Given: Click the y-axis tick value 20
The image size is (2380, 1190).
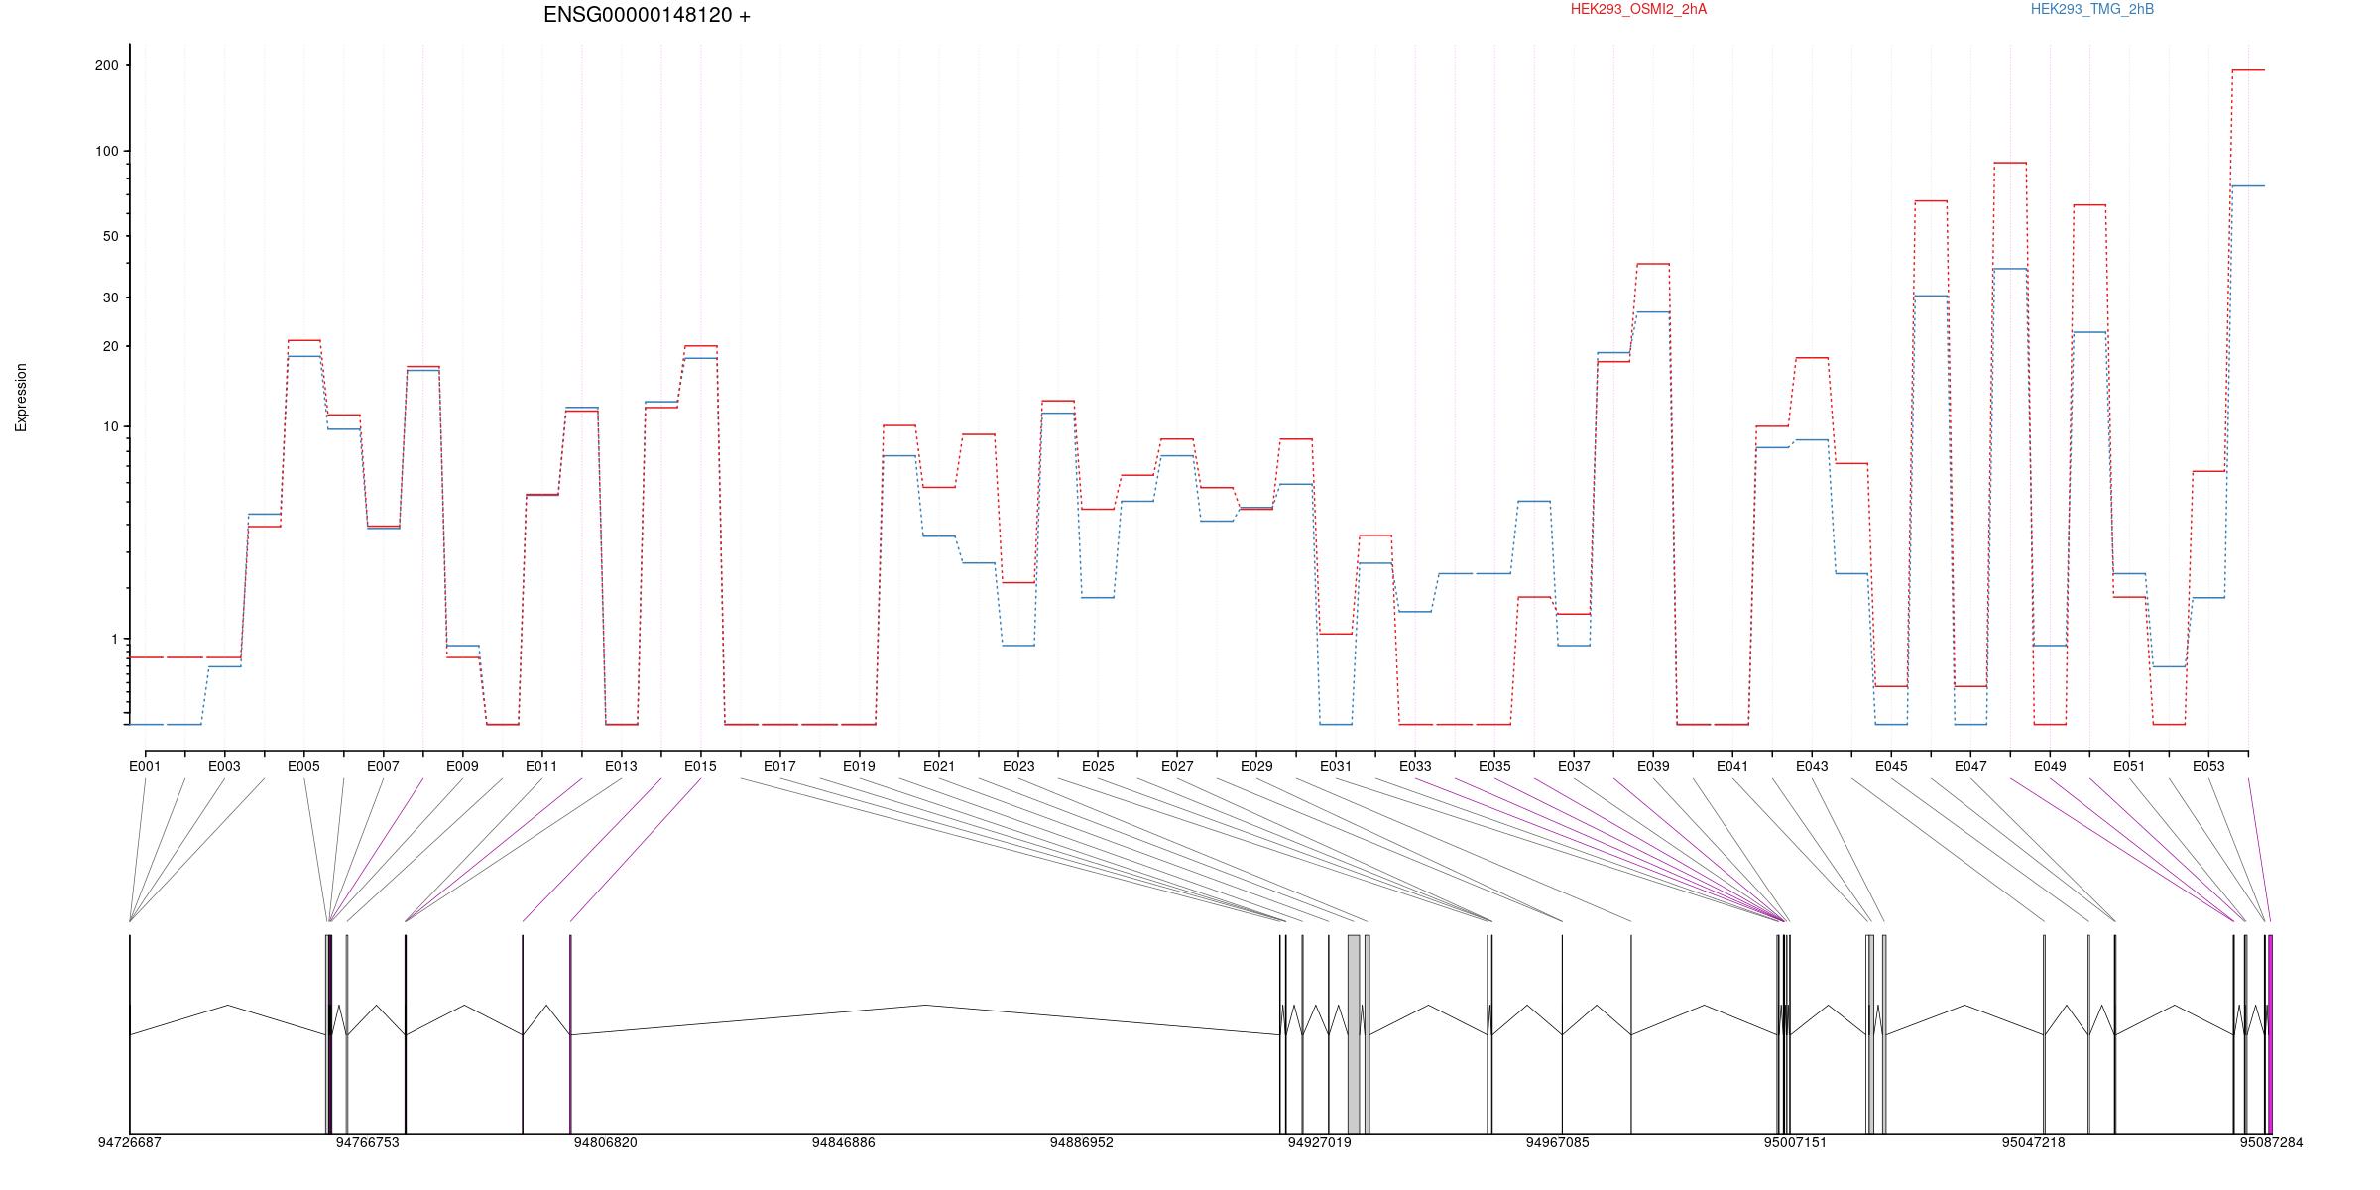Looking at the screenshot, I should point(110,346).
